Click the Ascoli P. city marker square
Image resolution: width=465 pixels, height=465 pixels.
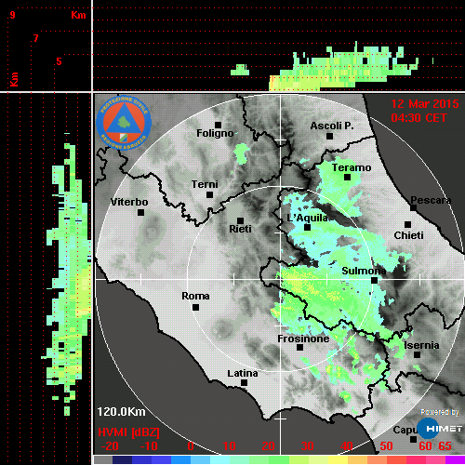329,136
